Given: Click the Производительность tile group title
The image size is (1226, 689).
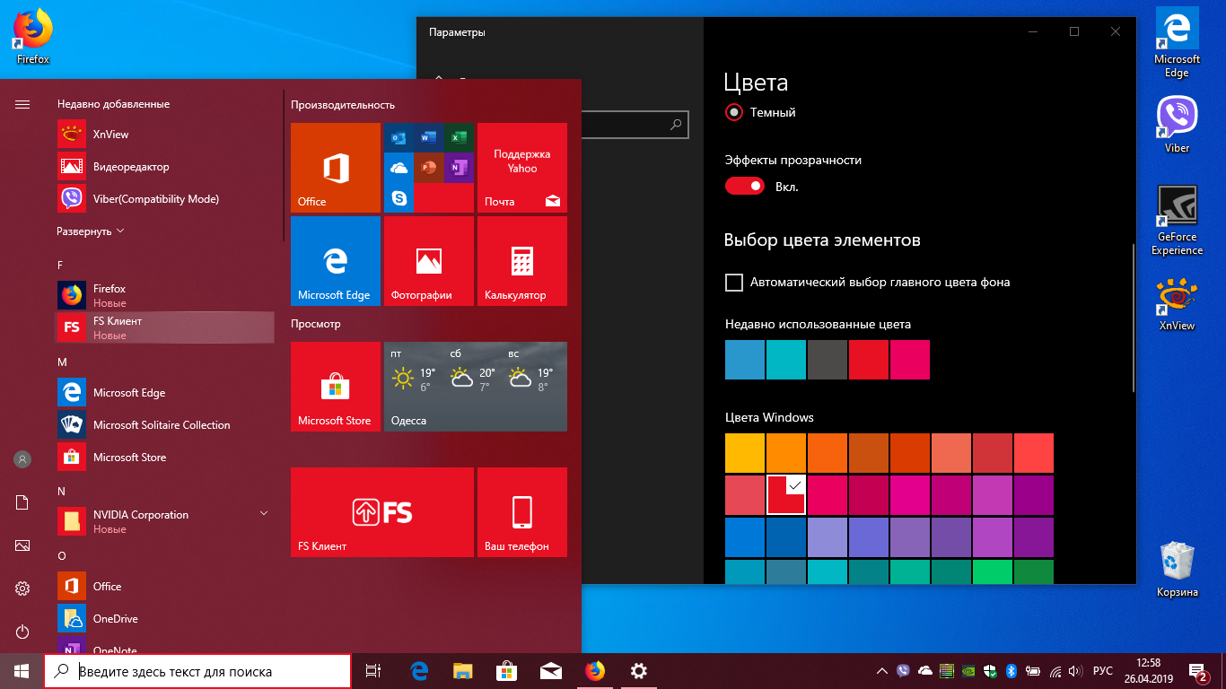Looking at the screenshot, I should click(x=343, y=105).
